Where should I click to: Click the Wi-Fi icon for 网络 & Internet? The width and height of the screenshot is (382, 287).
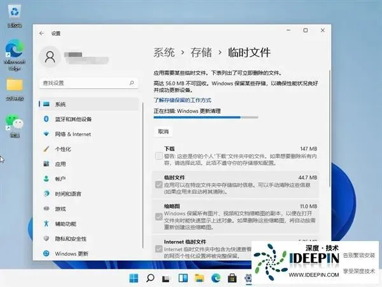46,134
